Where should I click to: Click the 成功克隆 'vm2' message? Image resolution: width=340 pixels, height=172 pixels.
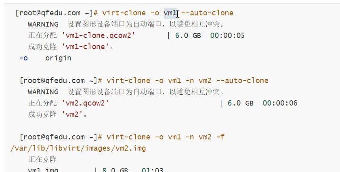click(x=58, y=114)
